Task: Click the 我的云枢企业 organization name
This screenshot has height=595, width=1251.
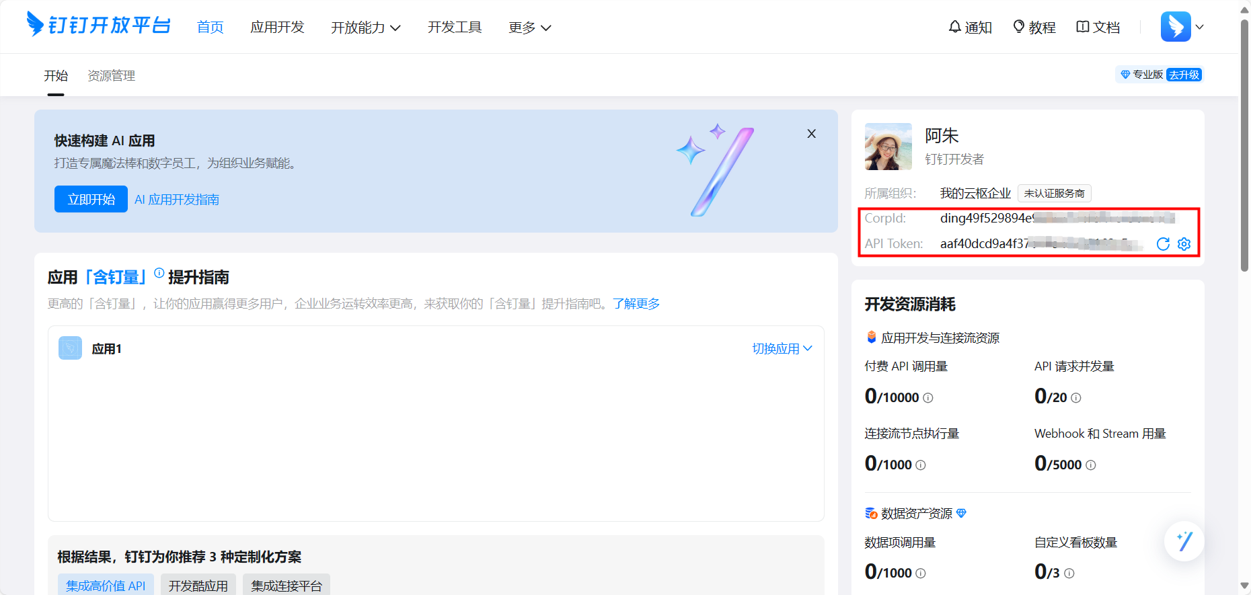Action: (x=975, y=194)
